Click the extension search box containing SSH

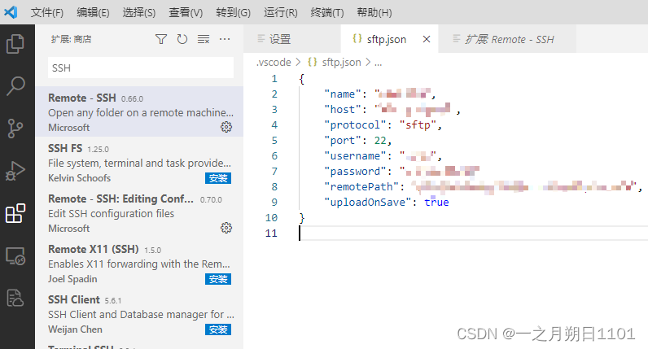click(x=141, y=68)
